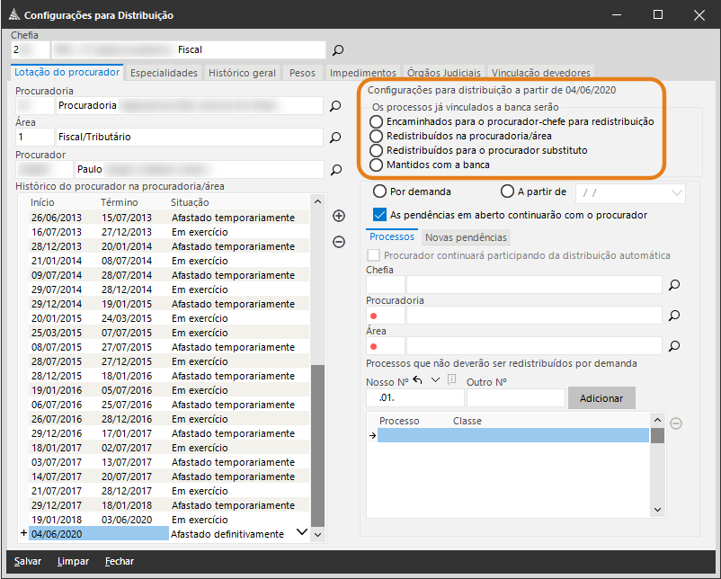Open the Novas pendências tab
Image resolution: width=721 pixels, height=579 pixels.
point(466,237)
